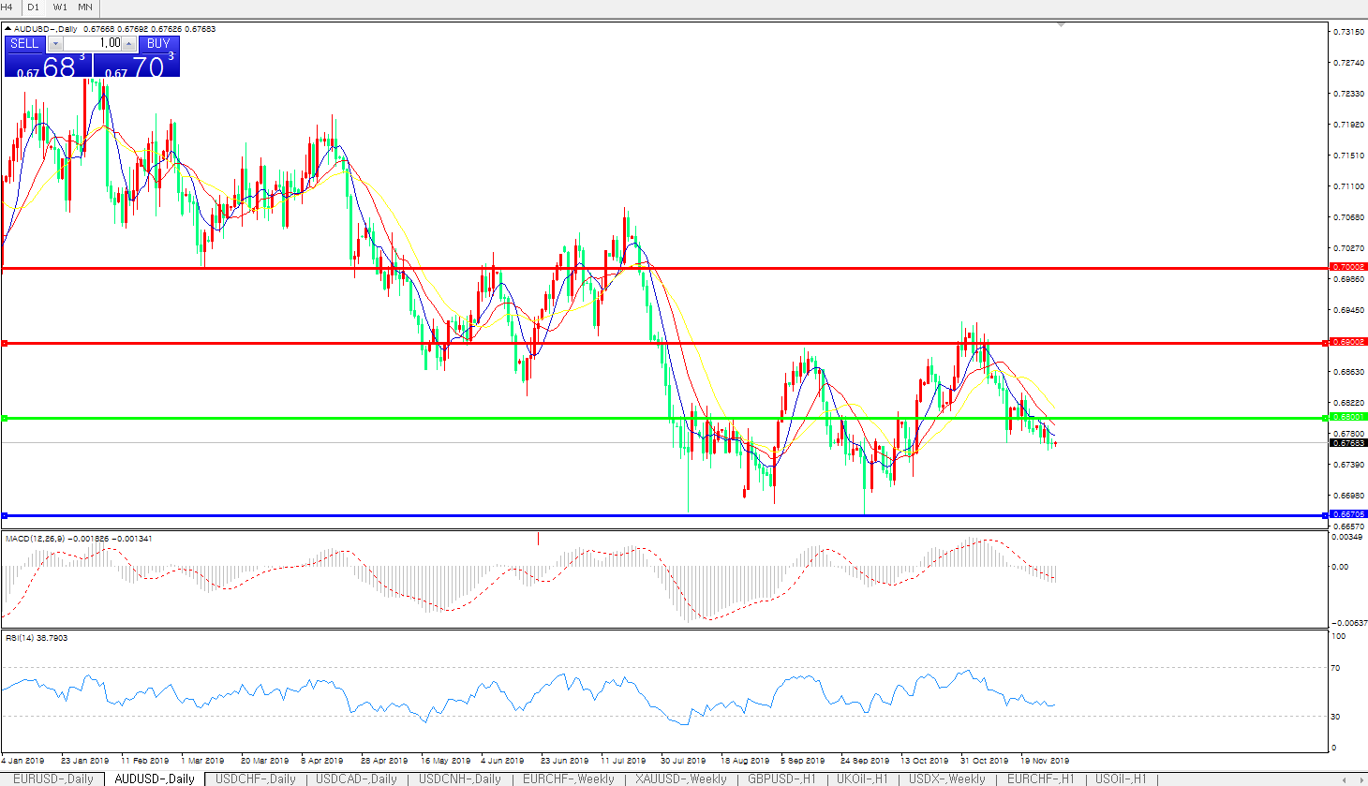
Task: Click the BUY button at 0.67703
Action: tap(137, 65)
